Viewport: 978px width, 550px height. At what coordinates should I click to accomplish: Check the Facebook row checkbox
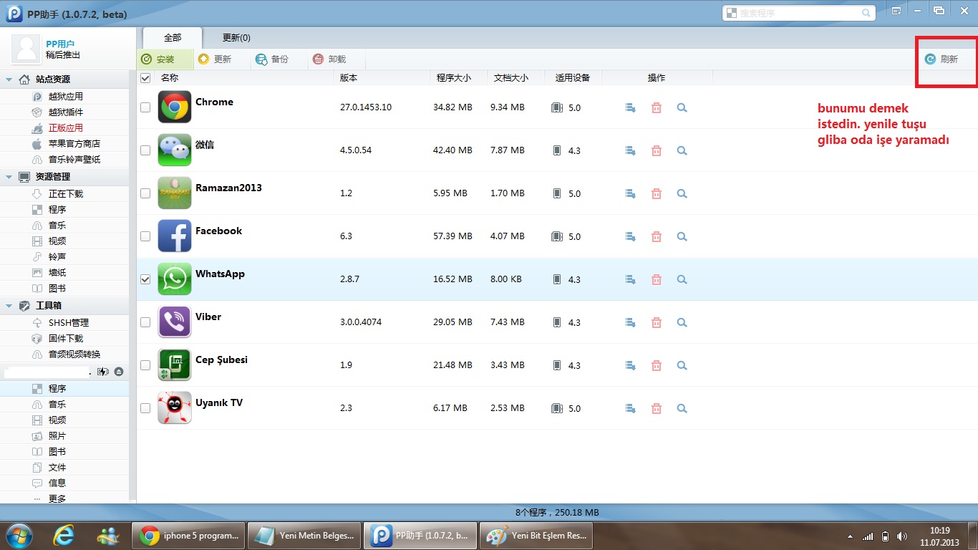(x=145, y=236)
